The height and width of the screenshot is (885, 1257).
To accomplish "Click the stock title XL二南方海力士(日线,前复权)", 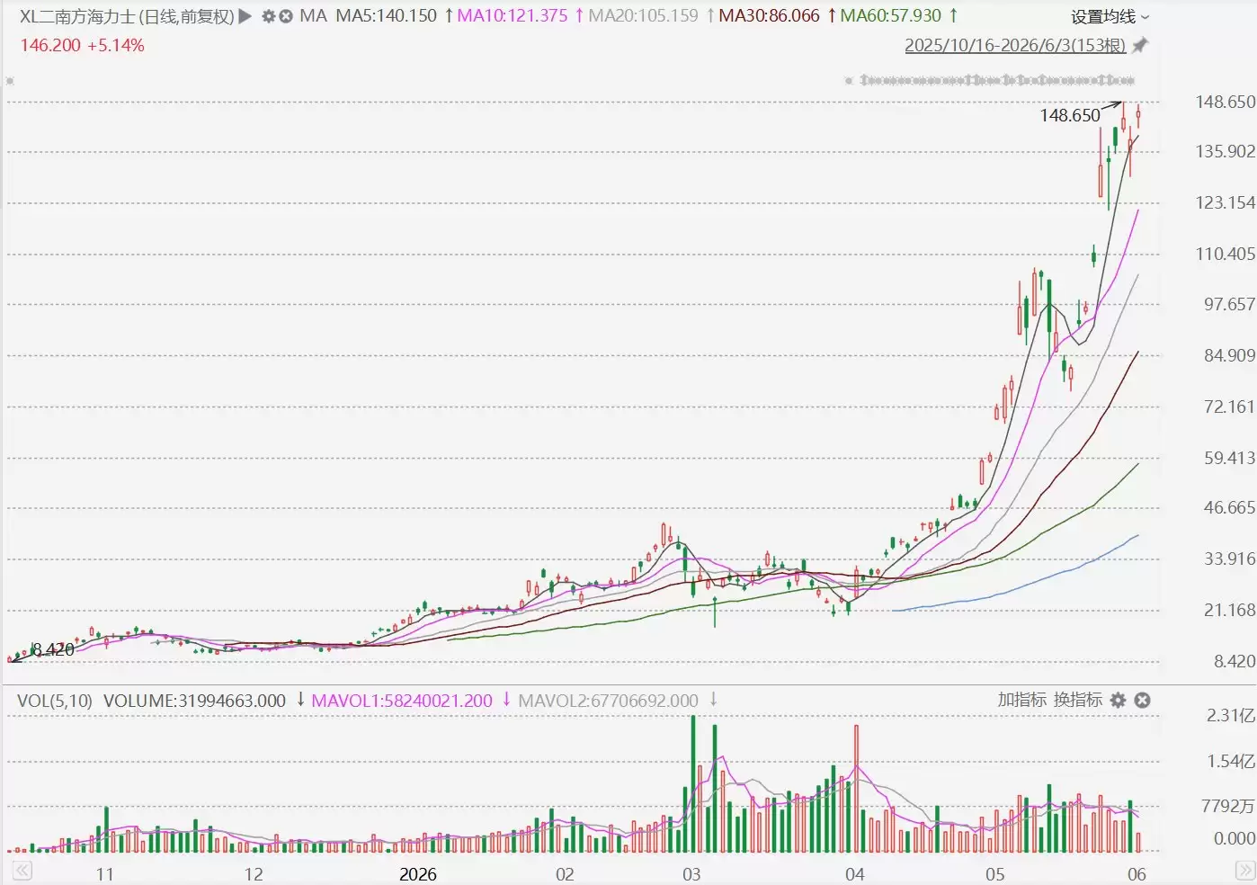I will 127,16.
